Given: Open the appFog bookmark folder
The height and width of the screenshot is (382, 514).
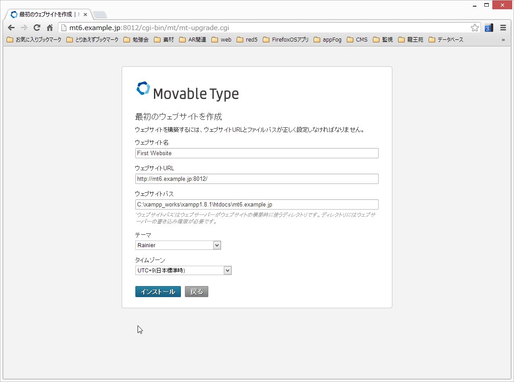Looking at the screenshot, I should [x=327, y=40].
